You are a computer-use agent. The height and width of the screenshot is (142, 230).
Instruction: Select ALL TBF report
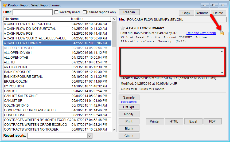(57, 62)
